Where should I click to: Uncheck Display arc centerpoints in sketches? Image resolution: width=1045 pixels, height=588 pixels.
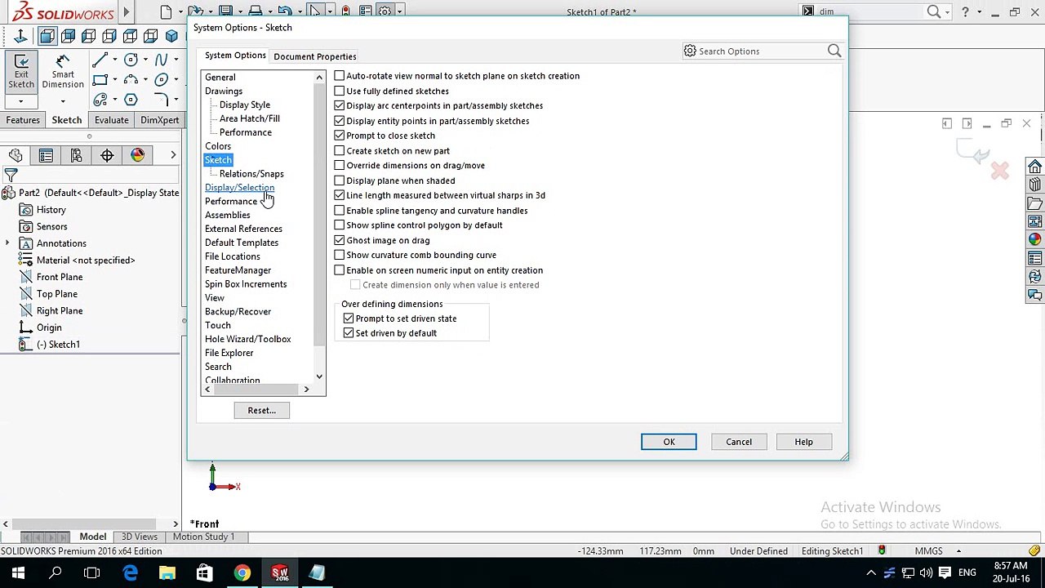click(x=339, y=105)
